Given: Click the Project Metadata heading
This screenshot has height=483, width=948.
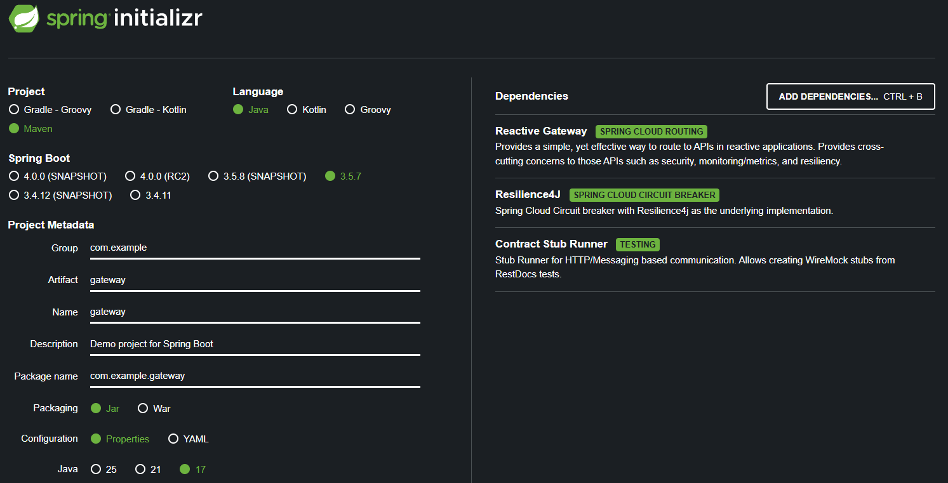Looking at the screenshot, I should click(x=51, y=225).
